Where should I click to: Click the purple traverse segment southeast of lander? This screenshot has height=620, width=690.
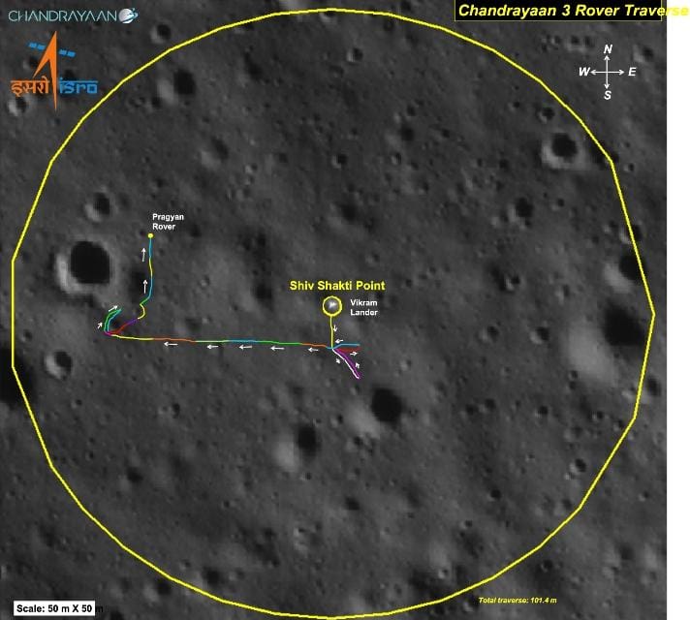coord(349,366)
